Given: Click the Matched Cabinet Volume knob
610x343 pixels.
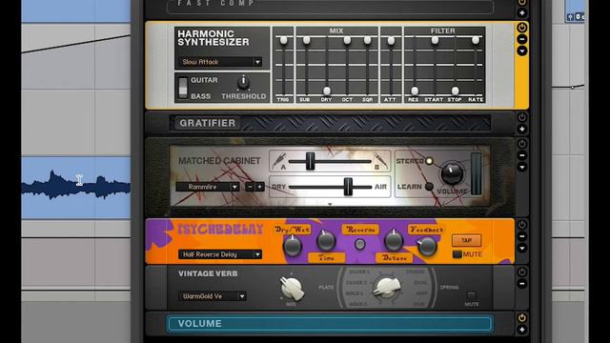Looking at the screenshot, I should (452, 173).
